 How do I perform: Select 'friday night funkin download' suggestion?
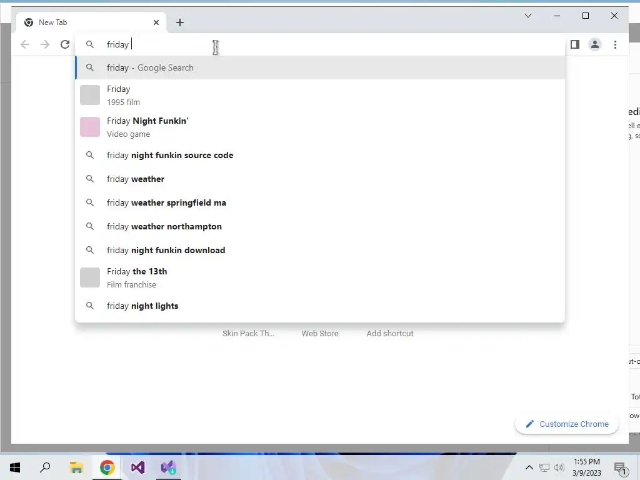(320, 250)
